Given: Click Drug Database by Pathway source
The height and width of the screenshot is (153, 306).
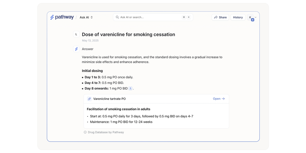Looking at the screenshot, I should (x=106, y=132).
